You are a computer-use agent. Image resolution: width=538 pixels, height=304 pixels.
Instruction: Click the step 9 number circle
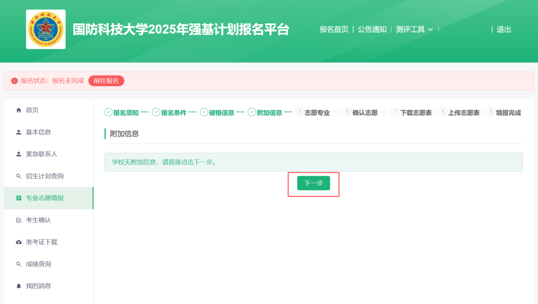click(x=491, y=112)
